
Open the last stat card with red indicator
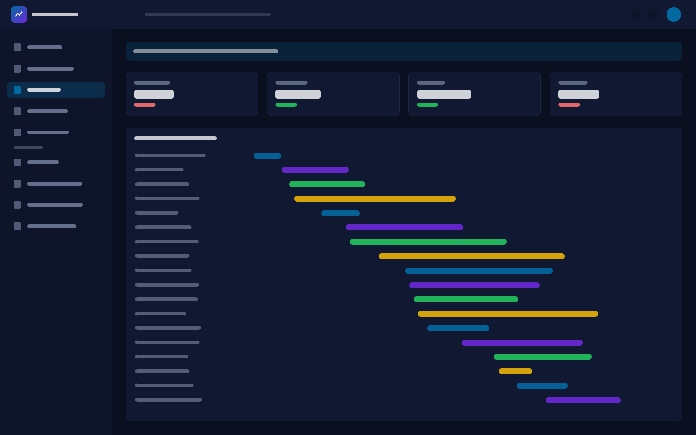(616, 94)
